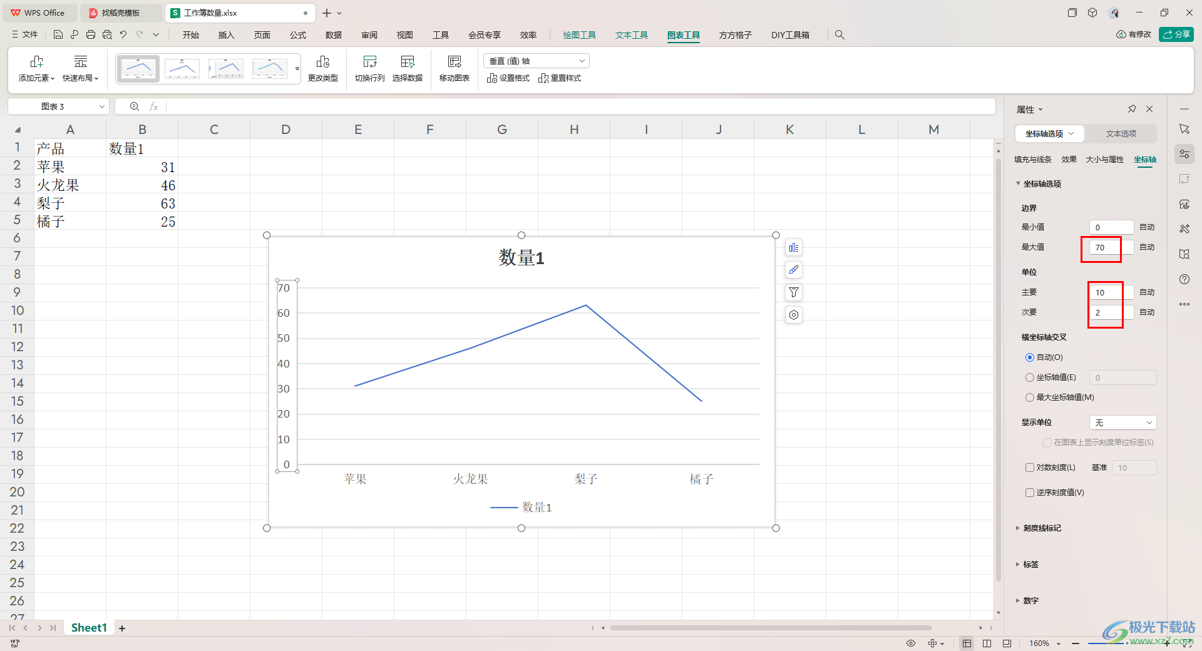The image size is (1202, 651).
Task: Click the formula fx icon
Action: [x=153, y=106]
